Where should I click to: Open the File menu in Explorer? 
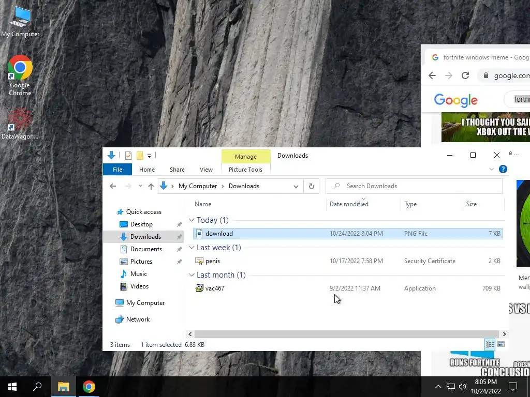117,170
